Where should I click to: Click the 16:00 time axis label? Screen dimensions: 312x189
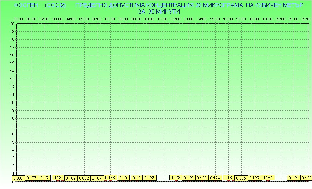point(228,19)
